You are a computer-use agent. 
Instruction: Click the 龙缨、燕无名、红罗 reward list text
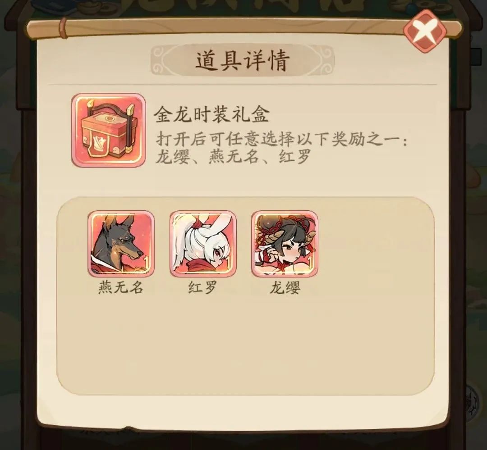pos(233,156)
